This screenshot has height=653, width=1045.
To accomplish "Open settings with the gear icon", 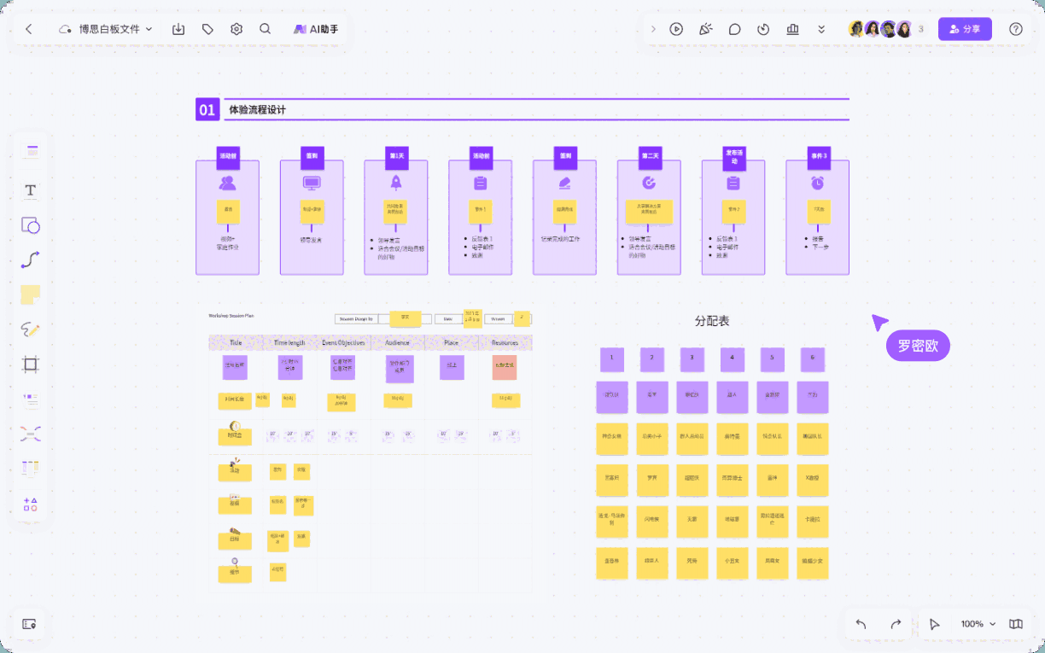I will pos(236,28).
